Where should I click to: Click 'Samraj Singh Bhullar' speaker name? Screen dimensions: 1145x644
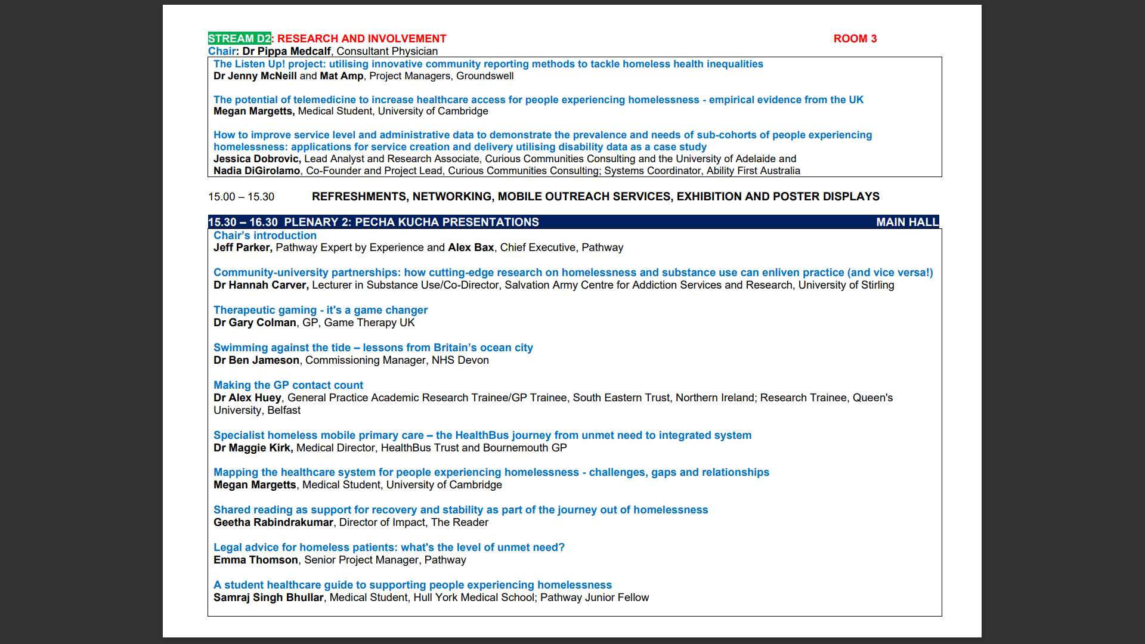click(x=268, y=597)
